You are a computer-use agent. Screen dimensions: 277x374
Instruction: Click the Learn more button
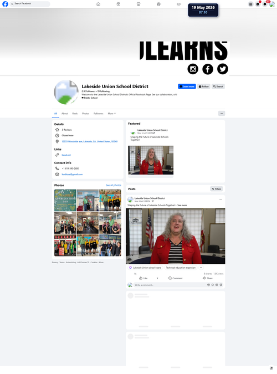[187, 86]
